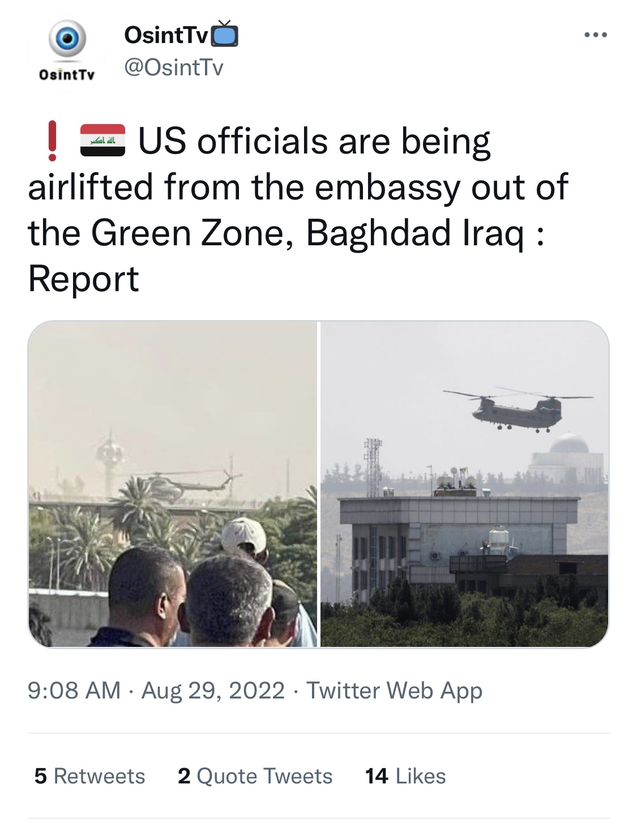View the 5 Retweets list
The image size is (637, 835).
click(89, 776)
